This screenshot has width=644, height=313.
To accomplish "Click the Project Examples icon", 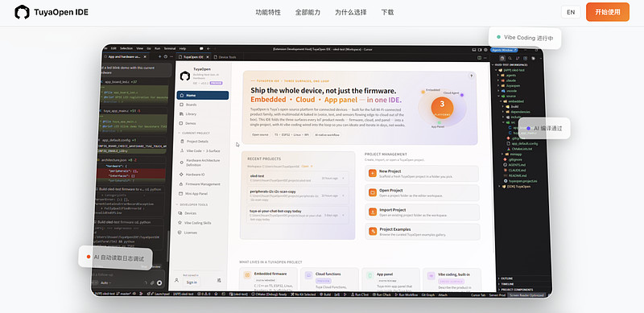I will coord(373,231).
